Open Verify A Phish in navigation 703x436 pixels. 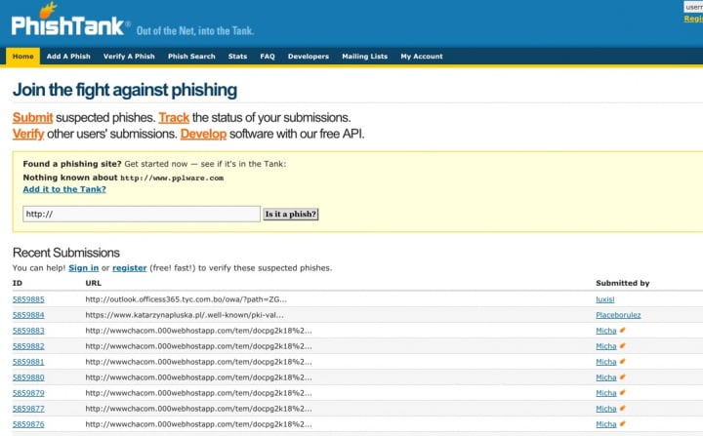pyautogui.click(x=129, y=57)
